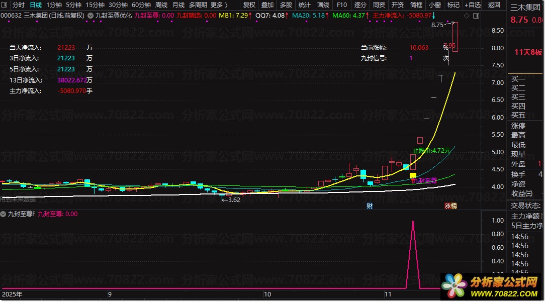Open F10 company info
The height and width of the screenshot is (302, 546).
click(341, 5)
